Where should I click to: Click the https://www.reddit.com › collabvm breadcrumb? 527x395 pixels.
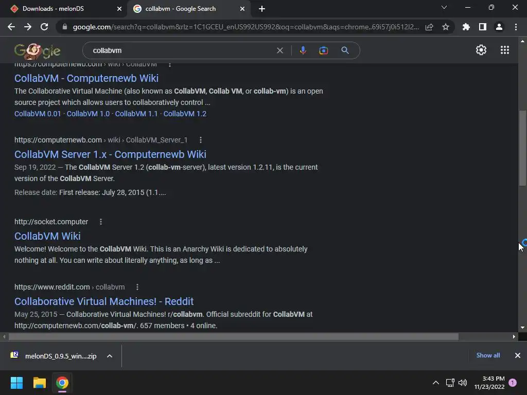tap(69, 287)
